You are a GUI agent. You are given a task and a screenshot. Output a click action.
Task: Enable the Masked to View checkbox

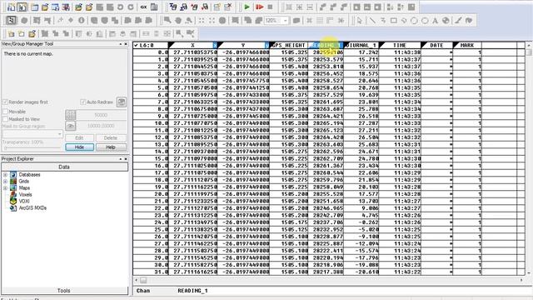coord(5,119)
